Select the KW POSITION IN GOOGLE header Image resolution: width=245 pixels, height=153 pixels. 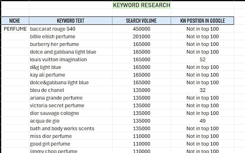click(202, 21)
